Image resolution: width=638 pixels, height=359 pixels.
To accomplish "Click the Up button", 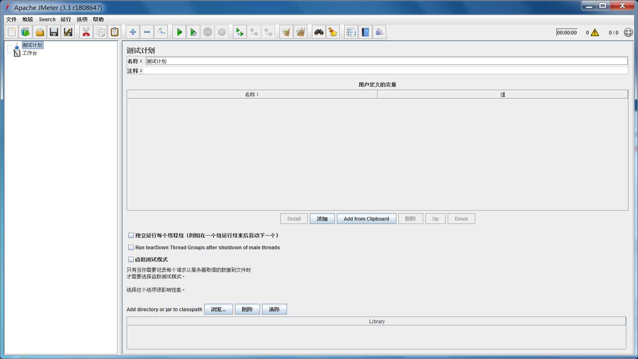I will [x=435, y=219].
